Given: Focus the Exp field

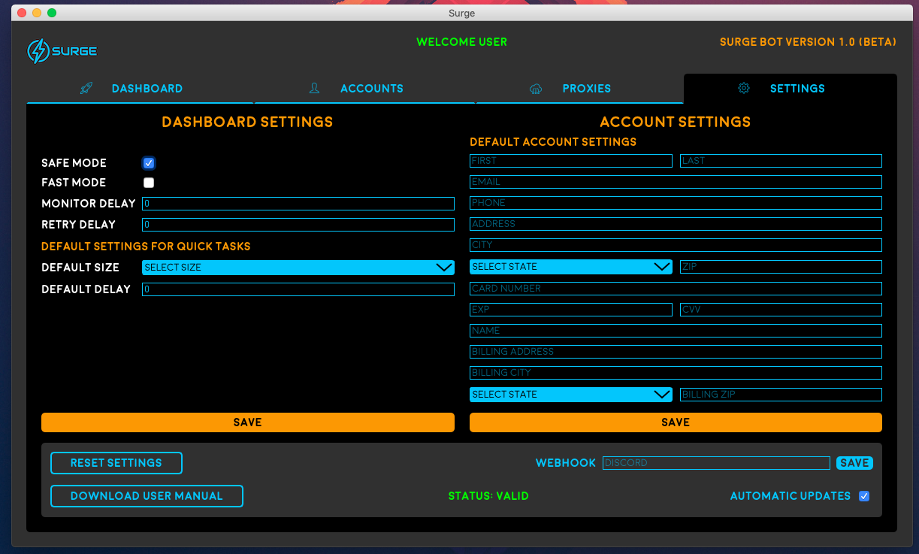Looking at the screenshot, I should coord(571,310).
